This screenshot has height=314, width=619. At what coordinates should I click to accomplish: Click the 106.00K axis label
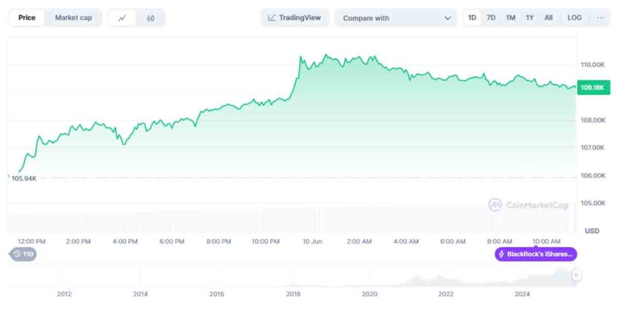(x=592, y=176)
